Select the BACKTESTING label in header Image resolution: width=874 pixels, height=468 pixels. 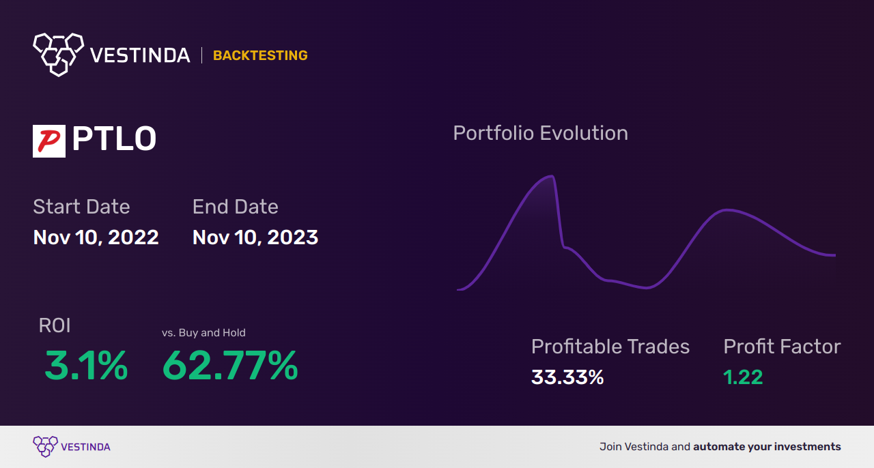pyautogui.click(x=260, y=56)
